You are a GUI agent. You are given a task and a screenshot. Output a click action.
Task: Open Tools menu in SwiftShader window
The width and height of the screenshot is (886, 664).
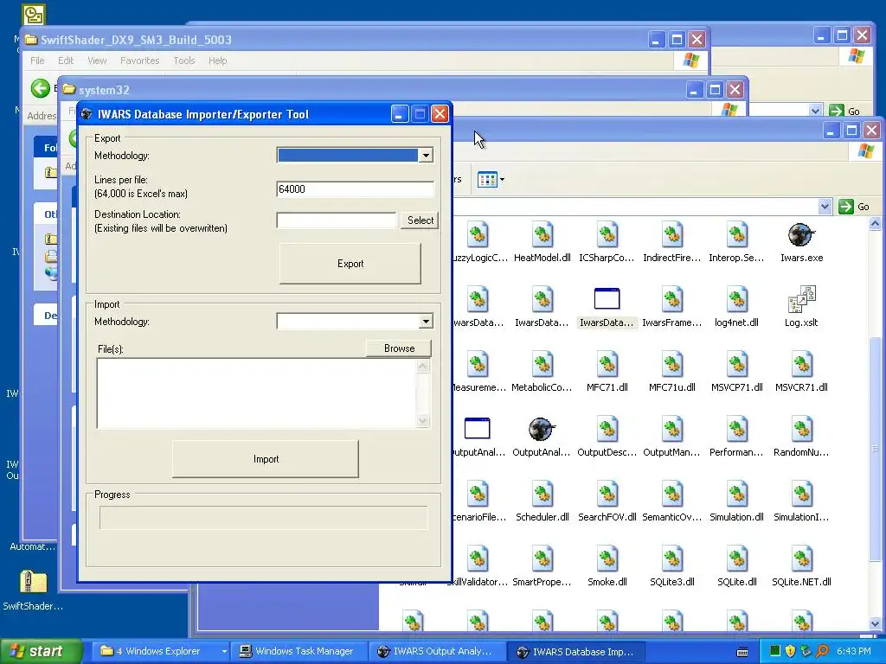tap(184, 61)
